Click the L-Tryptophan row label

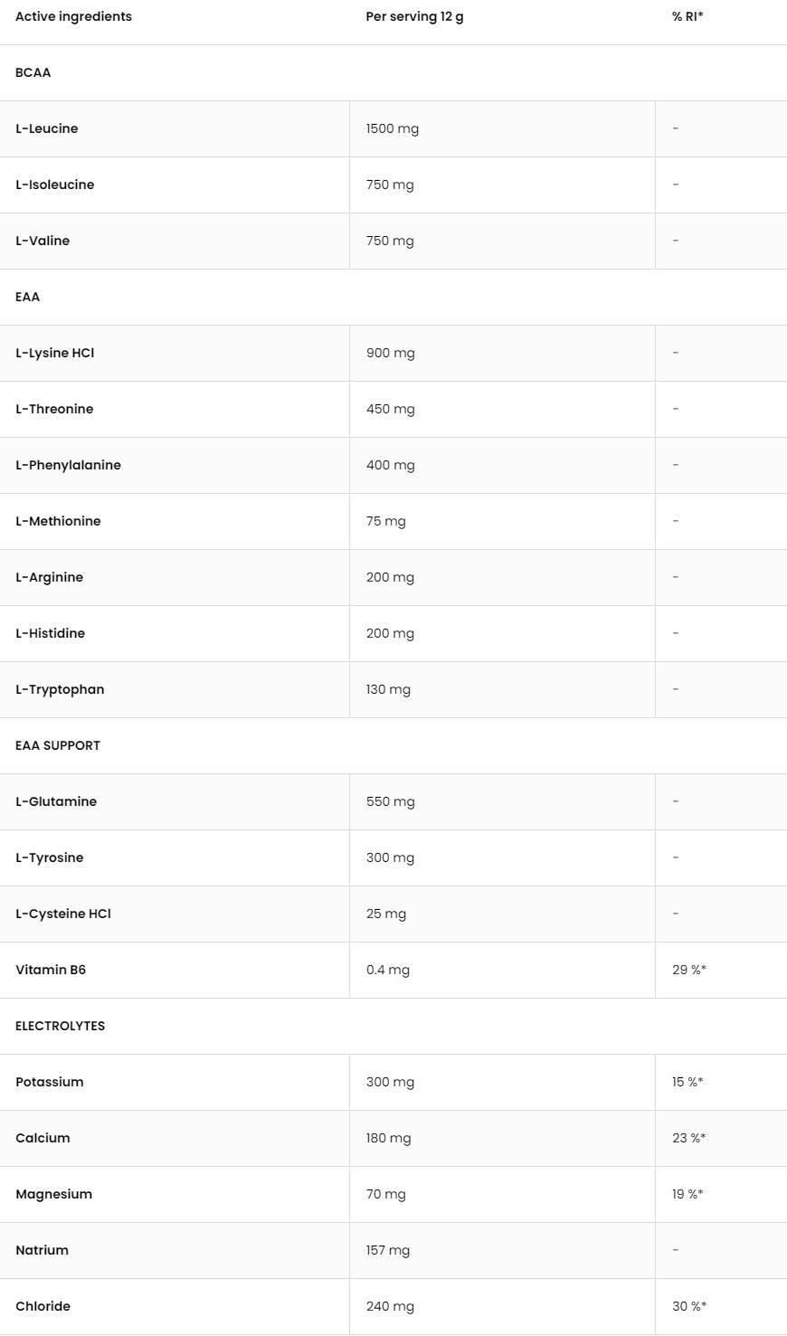60,689
